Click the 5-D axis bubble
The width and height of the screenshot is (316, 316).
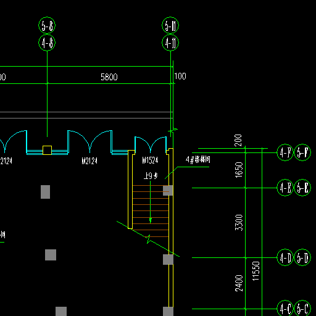(x=302, y=257)
